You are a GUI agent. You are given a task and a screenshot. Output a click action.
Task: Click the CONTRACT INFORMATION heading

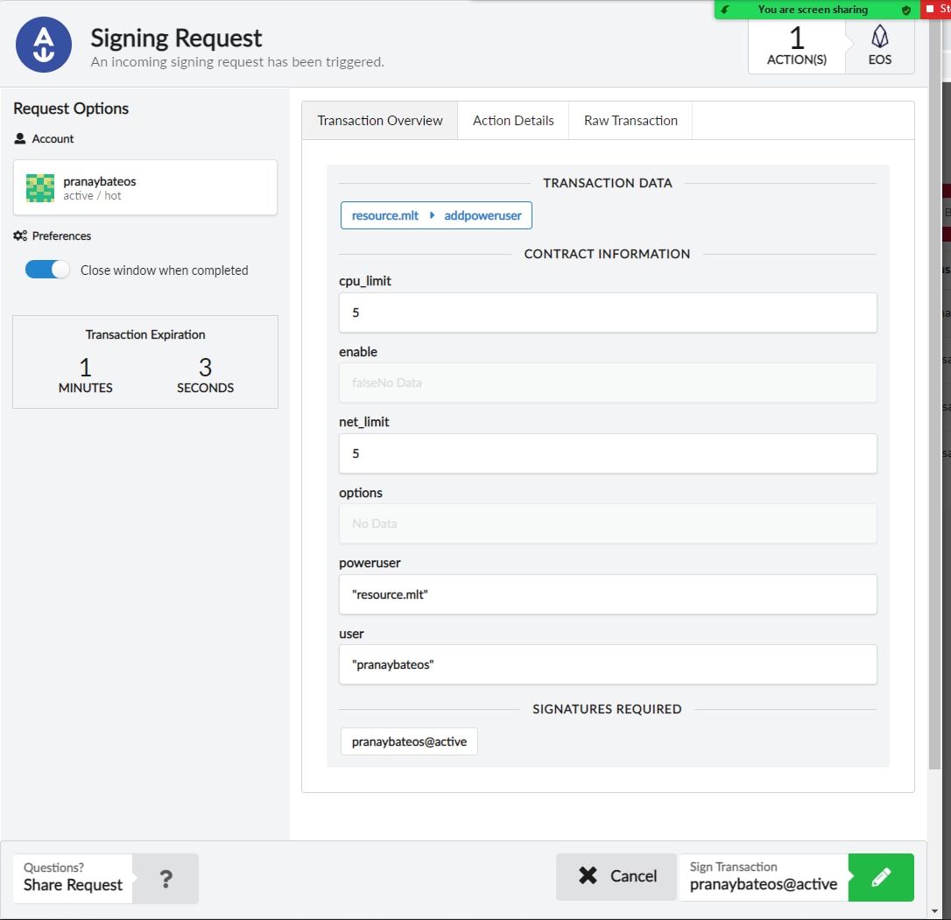pos(607,254)
